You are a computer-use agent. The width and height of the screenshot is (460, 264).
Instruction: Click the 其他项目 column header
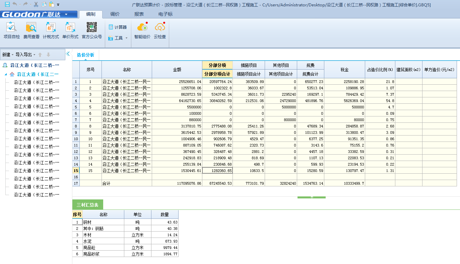tap(281, 65)
